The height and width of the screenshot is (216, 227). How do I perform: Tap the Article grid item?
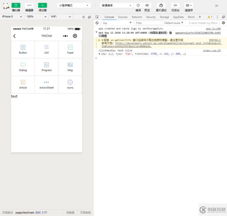(x=23, y=85)
